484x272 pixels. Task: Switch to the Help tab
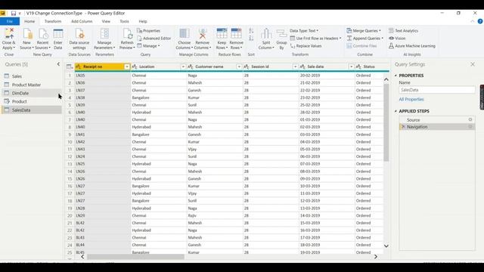pyautogui.click(x=143, y=21)
